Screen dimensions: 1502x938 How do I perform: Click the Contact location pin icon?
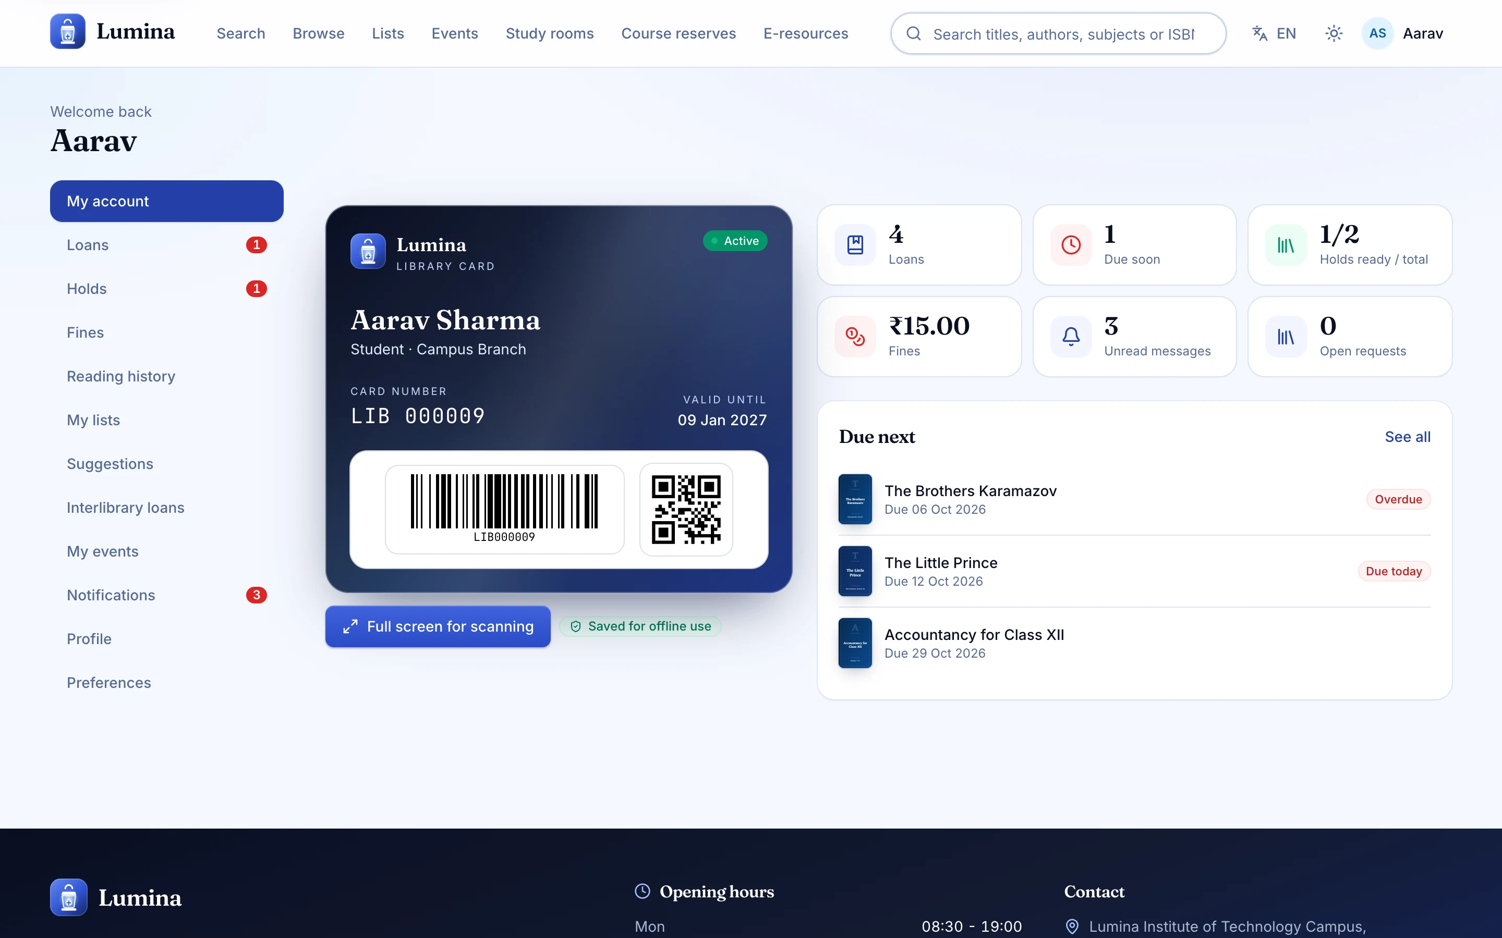pos(1072,926)
